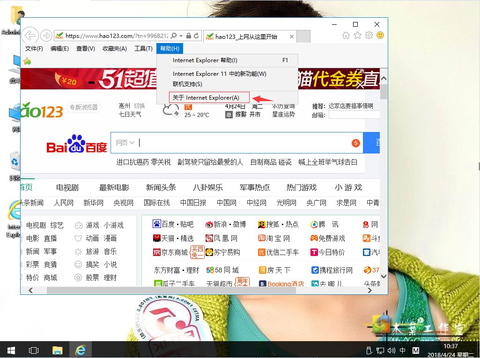Click 切换 city link
Image resolution: width=480 pixels, height=358 pixels.
pyautogui.click(x=139, y=106)
